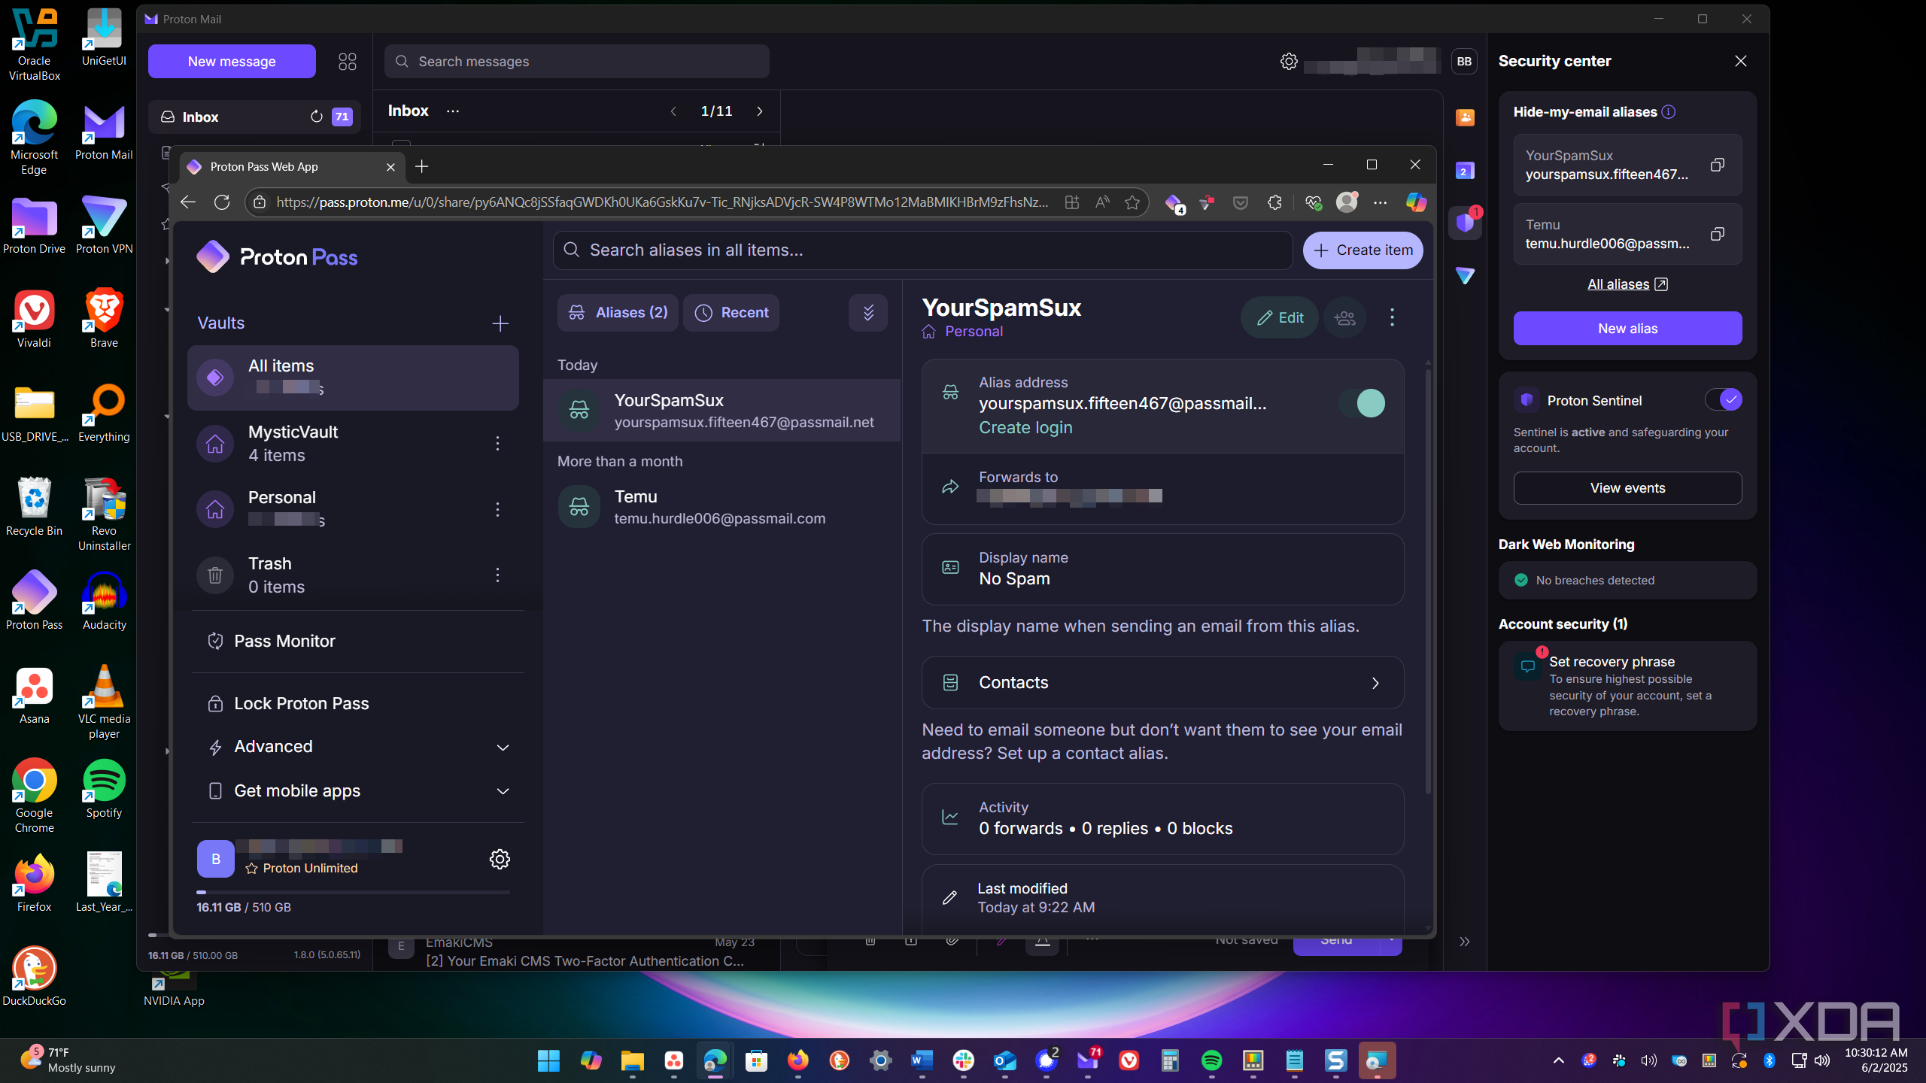Copy the Temu alias address

tap(1717, 234)
